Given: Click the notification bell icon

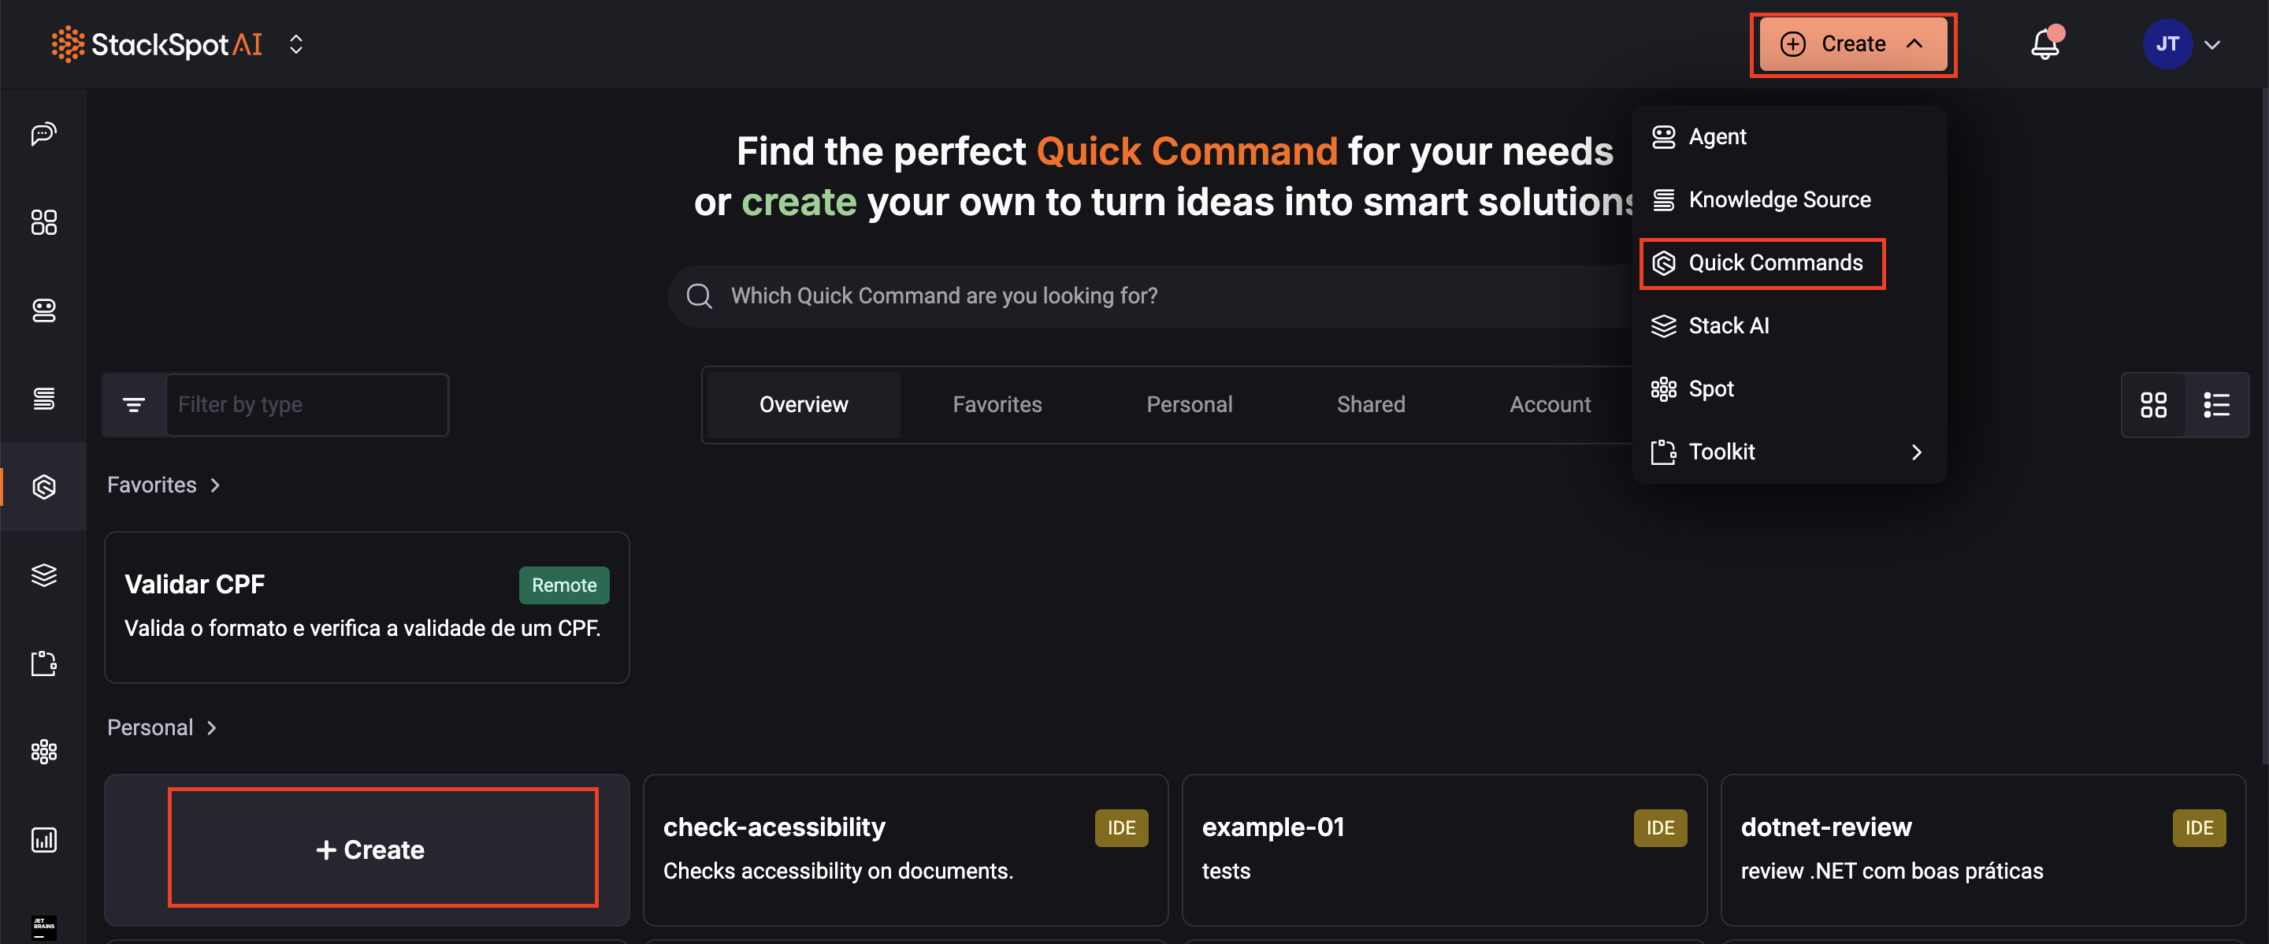Looking at the screenshot, I should (x=2044, y=44).
